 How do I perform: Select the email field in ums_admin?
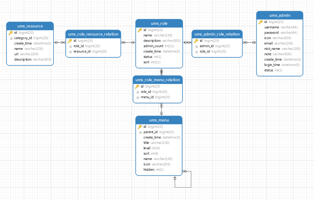tap(278, 43)
